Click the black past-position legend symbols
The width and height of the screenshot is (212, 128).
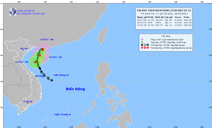pyautogui.click(x=145, y=45)
